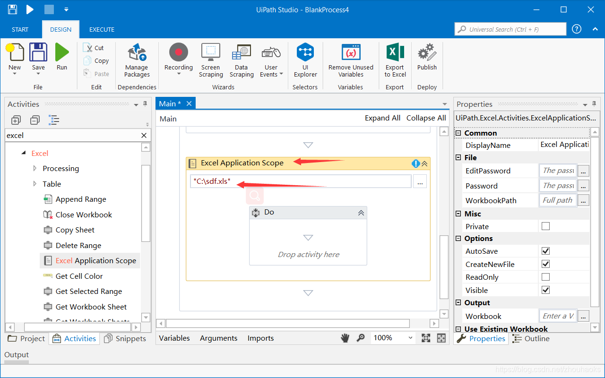Viewport: 605px width, 378px height.
Task: Run the workflow with green Run icon
Action: [62, 52]
